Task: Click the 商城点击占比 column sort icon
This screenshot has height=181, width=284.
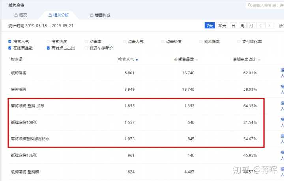Action: pos(259,60)
